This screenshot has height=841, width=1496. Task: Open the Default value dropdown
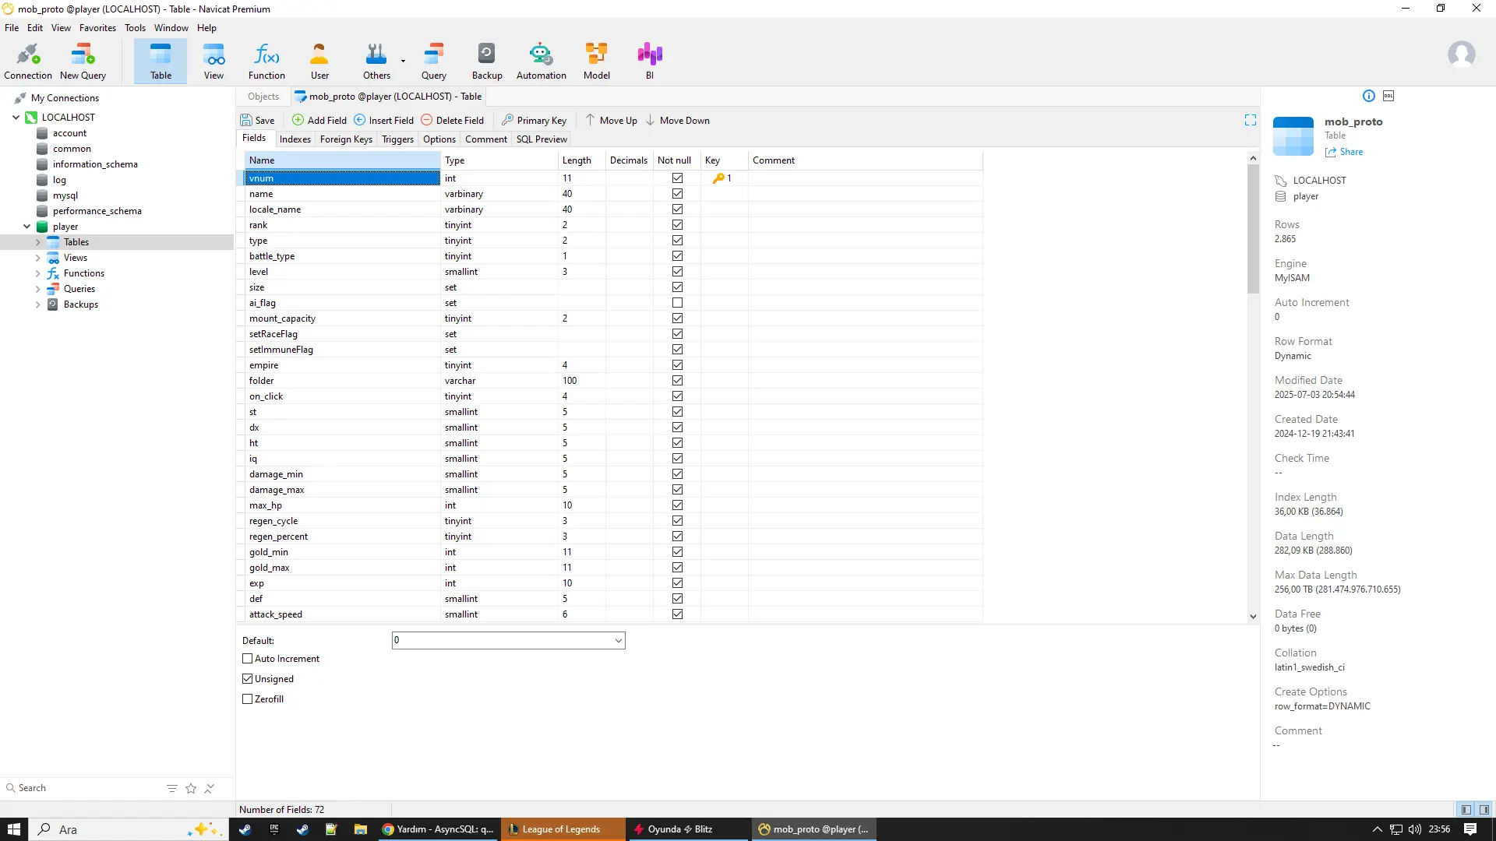tap(618, 641)
